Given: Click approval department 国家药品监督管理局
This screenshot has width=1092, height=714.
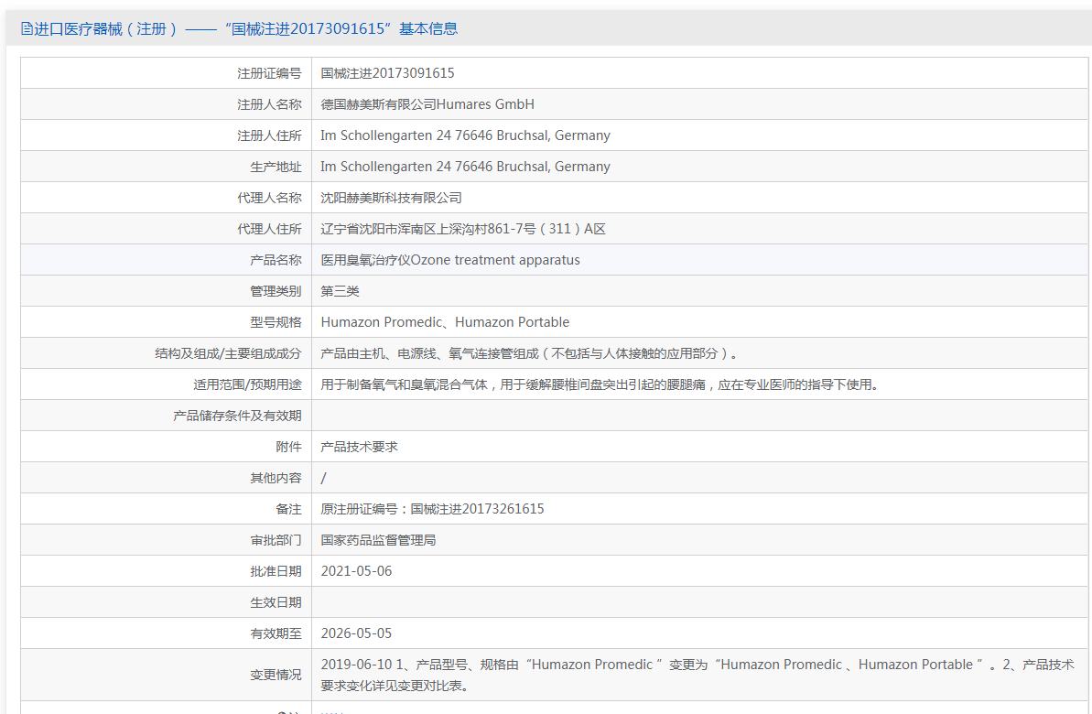Looking at the screenshot, I should pos(378,540).
